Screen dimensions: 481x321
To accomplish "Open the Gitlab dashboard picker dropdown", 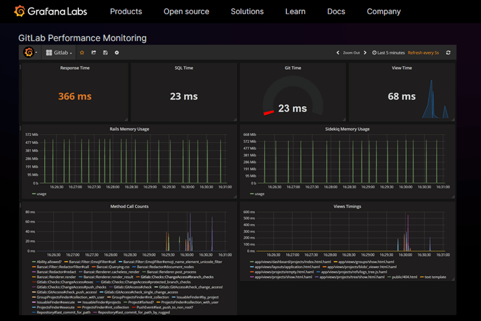I will coord(59,53).
